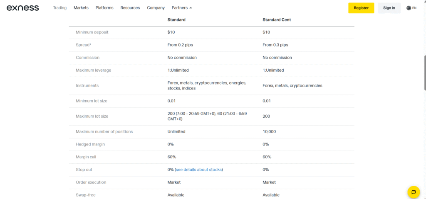Click the Swap-free row label
Screen dimensions: 426x199
[x=86, y=195]
